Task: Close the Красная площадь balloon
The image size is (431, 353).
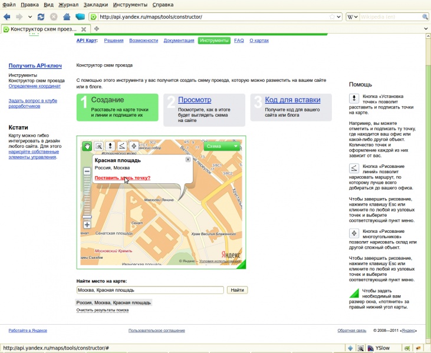Action: point(188,159)
